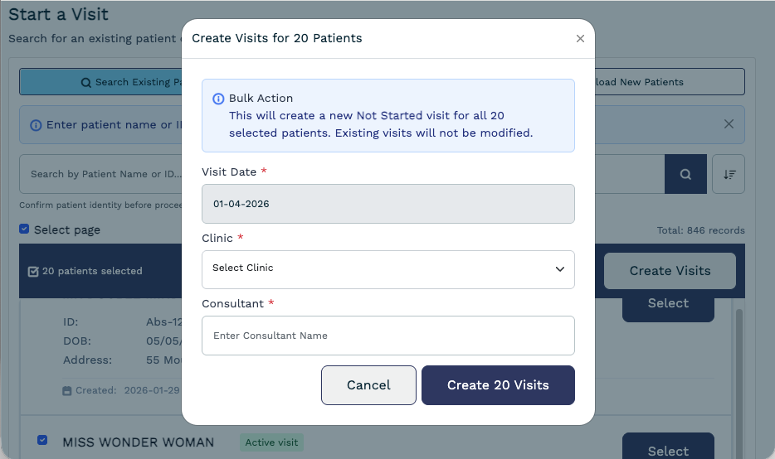The image size is (775, 459).
Task: Click the Visit Date field
Action: (x=387, y=204)
